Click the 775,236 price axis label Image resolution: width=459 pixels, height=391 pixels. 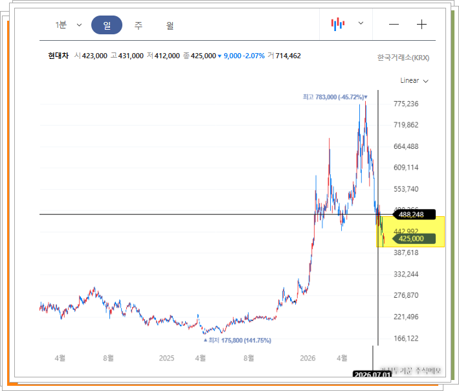(x=406, y=104)
